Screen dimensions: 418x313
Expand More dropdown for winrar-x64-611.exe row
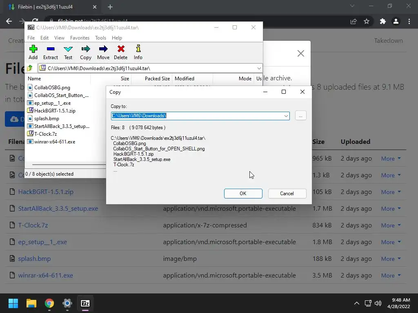391,276
